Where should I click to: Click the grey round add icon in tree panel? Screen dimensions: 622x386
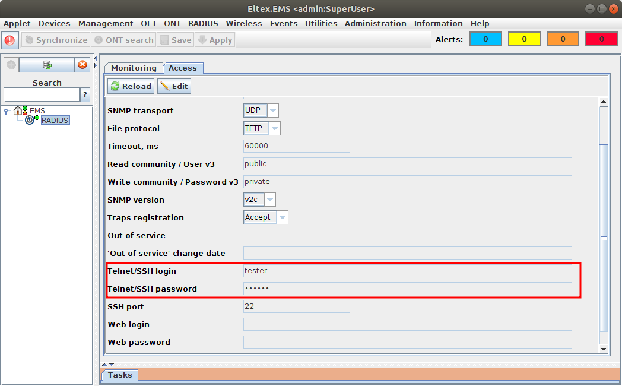[x=11, y=65]
